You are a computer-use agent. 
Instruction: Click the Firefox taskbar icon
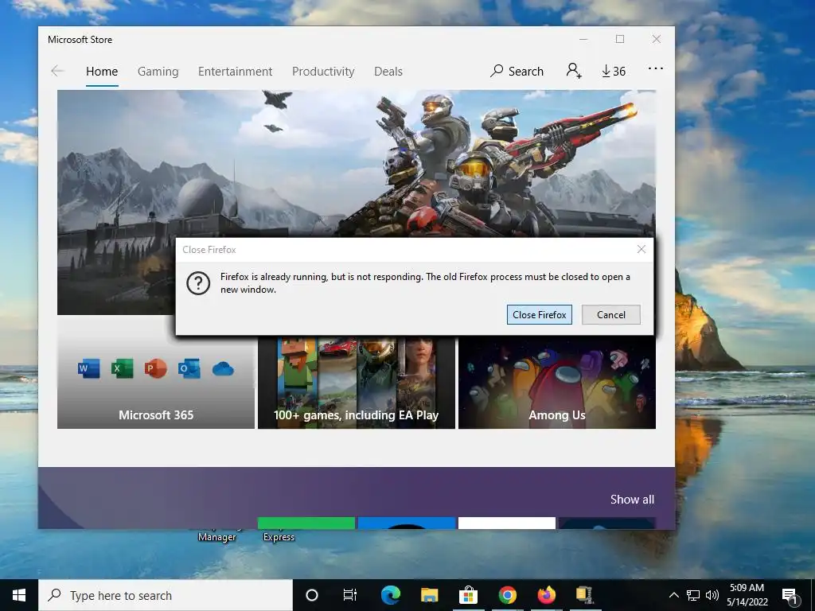(546, 595)
